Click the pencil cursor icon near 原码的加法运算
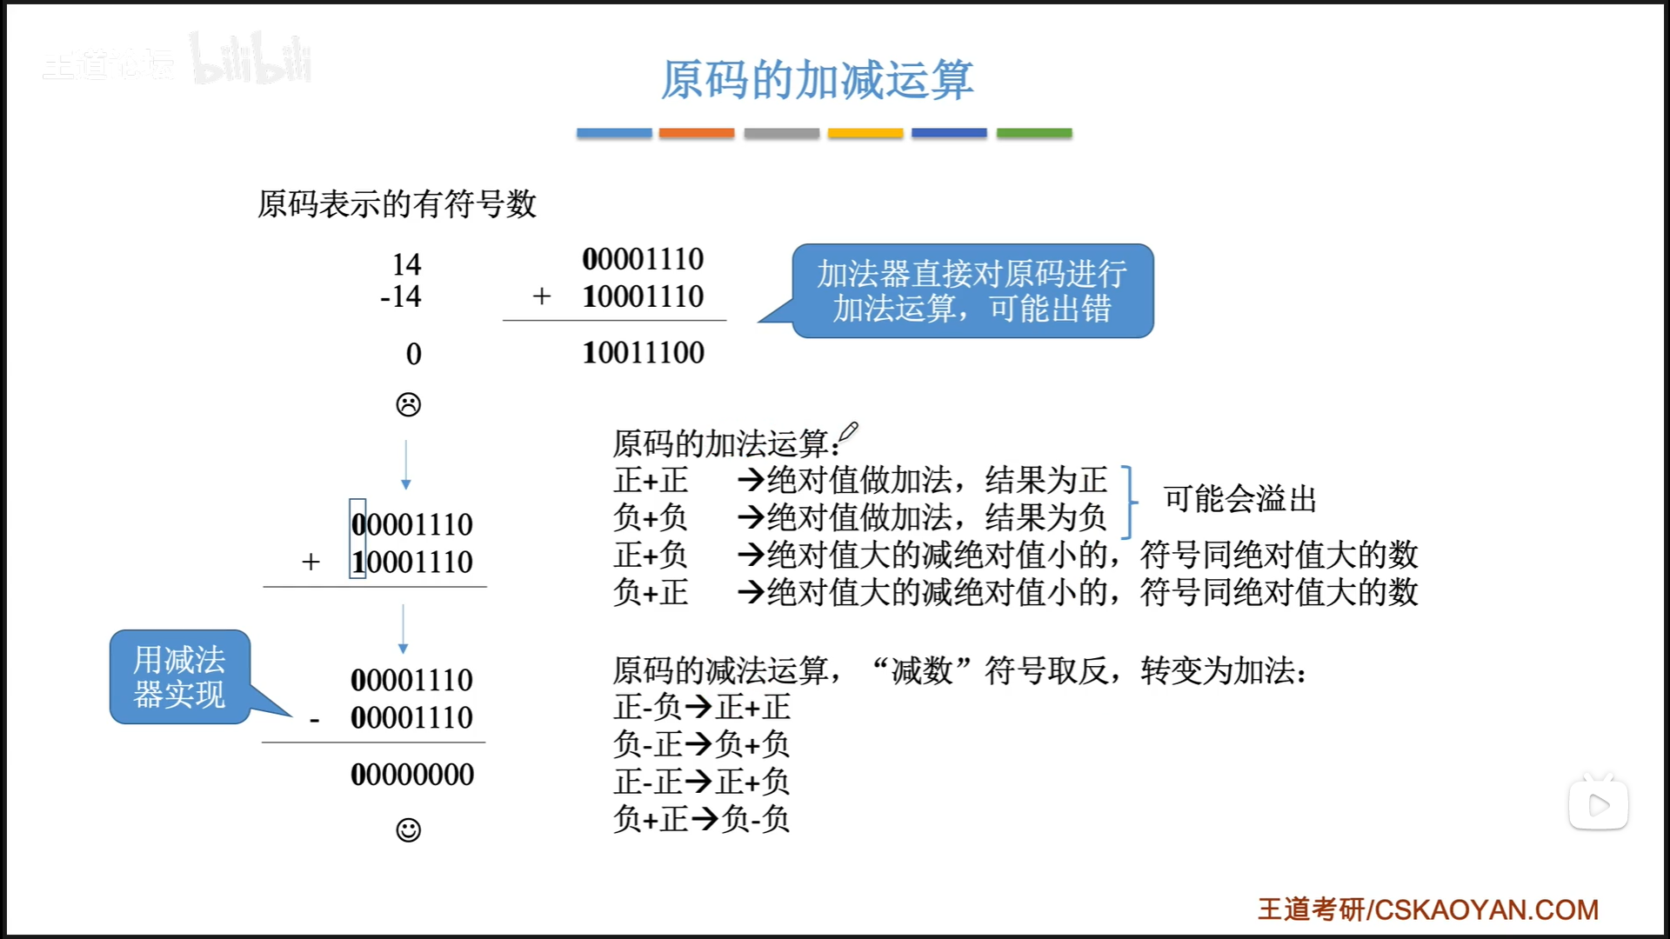Image resolution: width=1670 pixels, height=939 pixels. pyautogui.click(x=848, y=432)
